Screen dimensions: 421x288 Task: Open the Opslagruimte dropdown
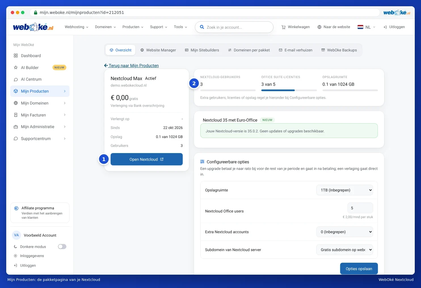[x=345, y=190]
